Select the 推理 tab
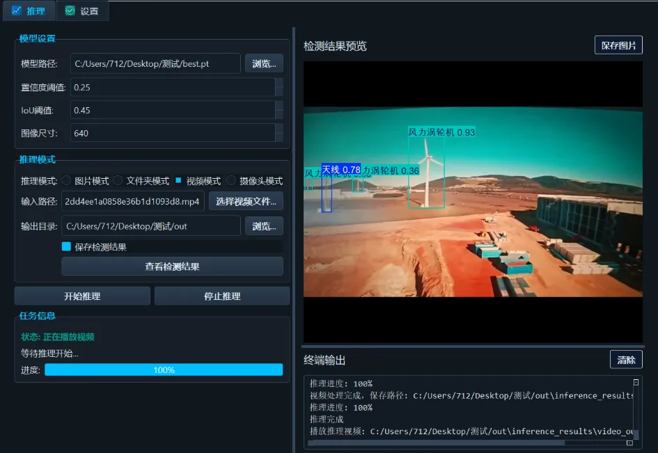This screenshot has width=658, height=453. point(29,11)
